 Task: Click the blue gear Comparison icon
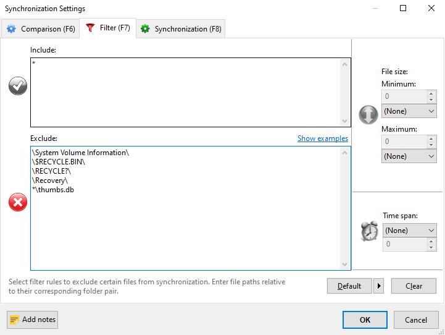pos(11,29)
